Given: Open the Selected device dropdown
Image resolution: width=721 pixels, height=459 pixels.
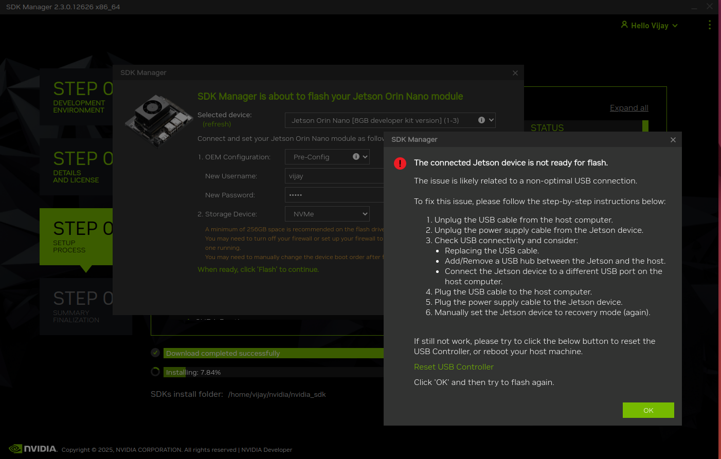Looking at the screenshot, I should 390,120.
